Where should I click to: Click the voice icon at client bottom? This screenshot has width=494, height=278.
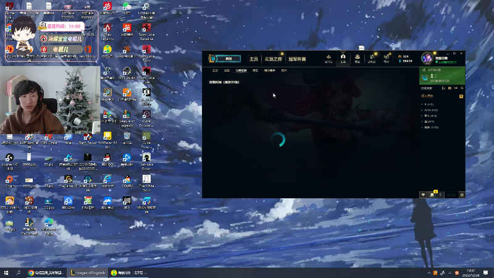(x=440, y=195)
